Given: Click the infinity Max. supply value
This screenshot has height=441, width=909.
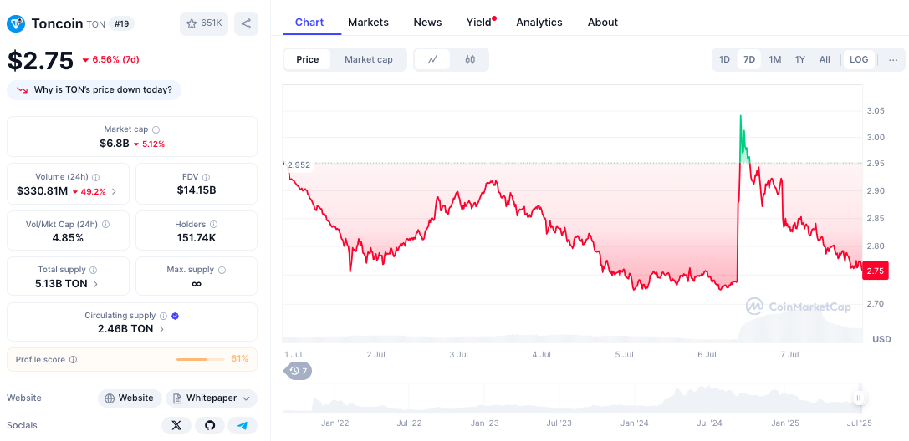Looking at the screenshot, I should pos(197,284).
